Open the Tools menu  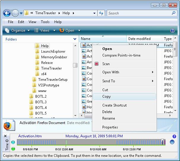point(45,22)
